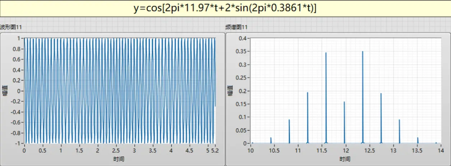Click the spectrum peak near 11.6
Screen dimensions: 451x166
326,98
